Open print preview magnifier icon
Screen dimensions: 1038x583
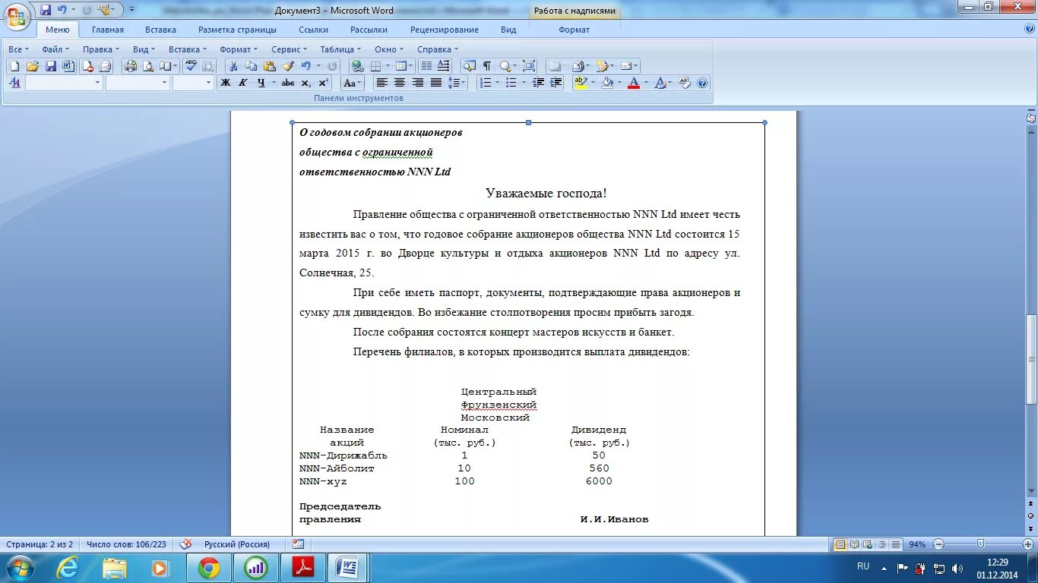[x=148, y=66]
